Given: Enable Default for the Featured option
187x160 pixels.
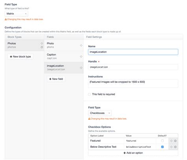Looking at the screenshot, I should point(163,141).
